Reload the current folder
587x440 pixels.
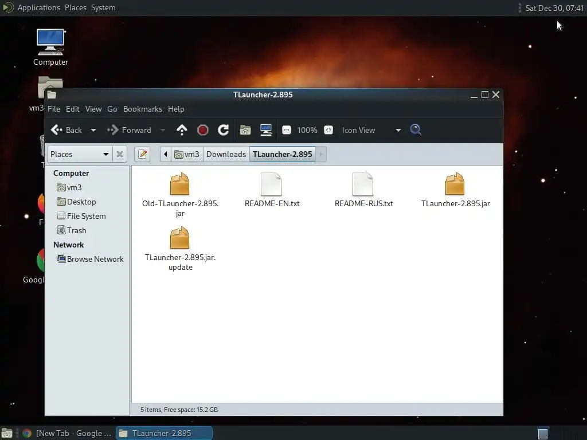click(x=224, y=130)
